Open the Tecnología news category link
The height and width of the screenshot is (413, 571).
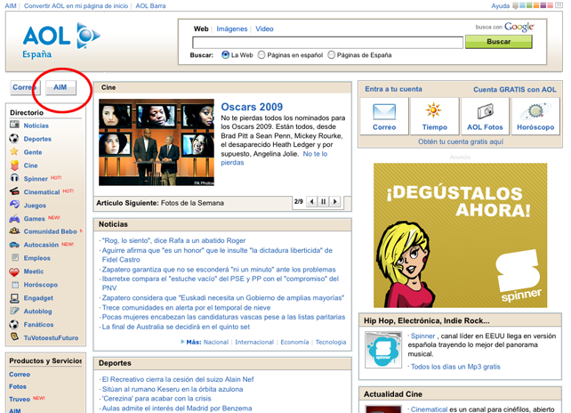(x=331, y=342)
